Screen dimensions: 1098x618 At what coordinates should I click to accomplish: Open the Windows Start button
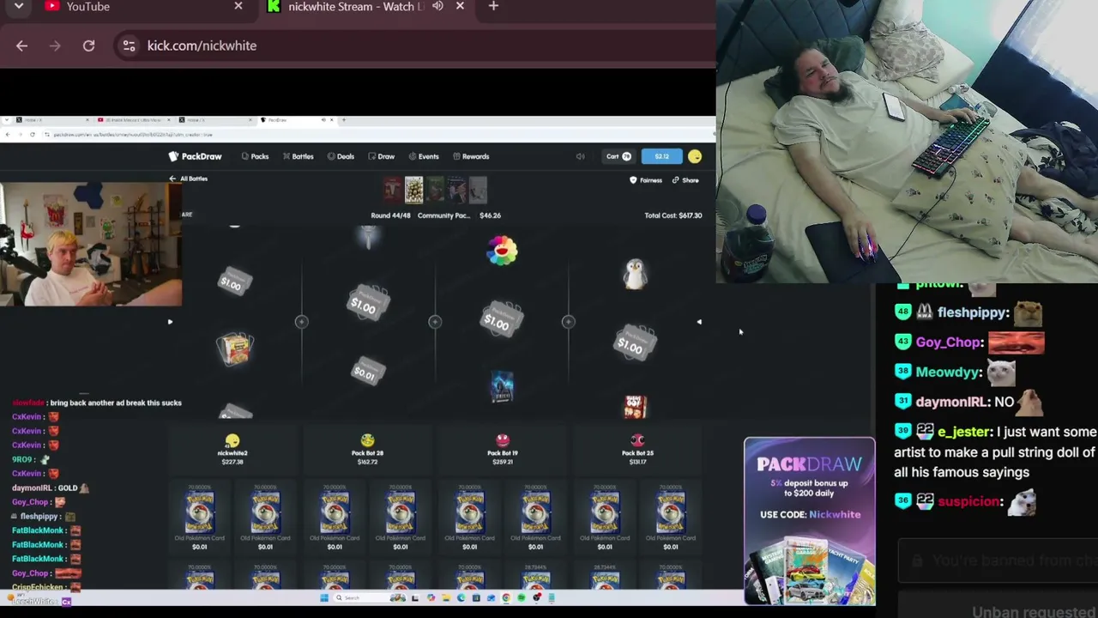click(x=324, y=598)
